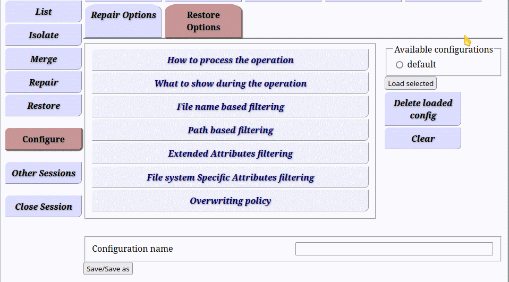Focus the Configuration name input field
Image resolution: width=509 pixels, height=282 pixels.
(394, 249)
